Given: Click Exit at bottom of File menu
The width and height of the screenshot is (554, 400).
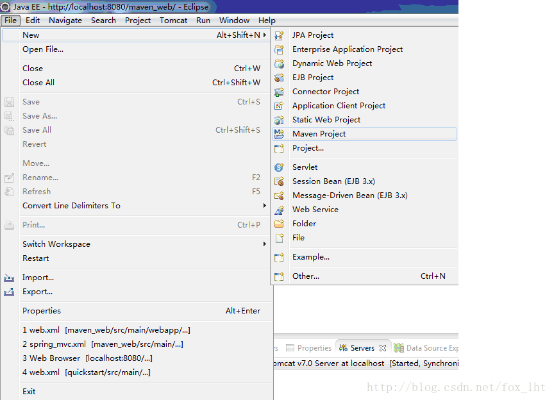Looking at the screenshot, I should 29,392.
